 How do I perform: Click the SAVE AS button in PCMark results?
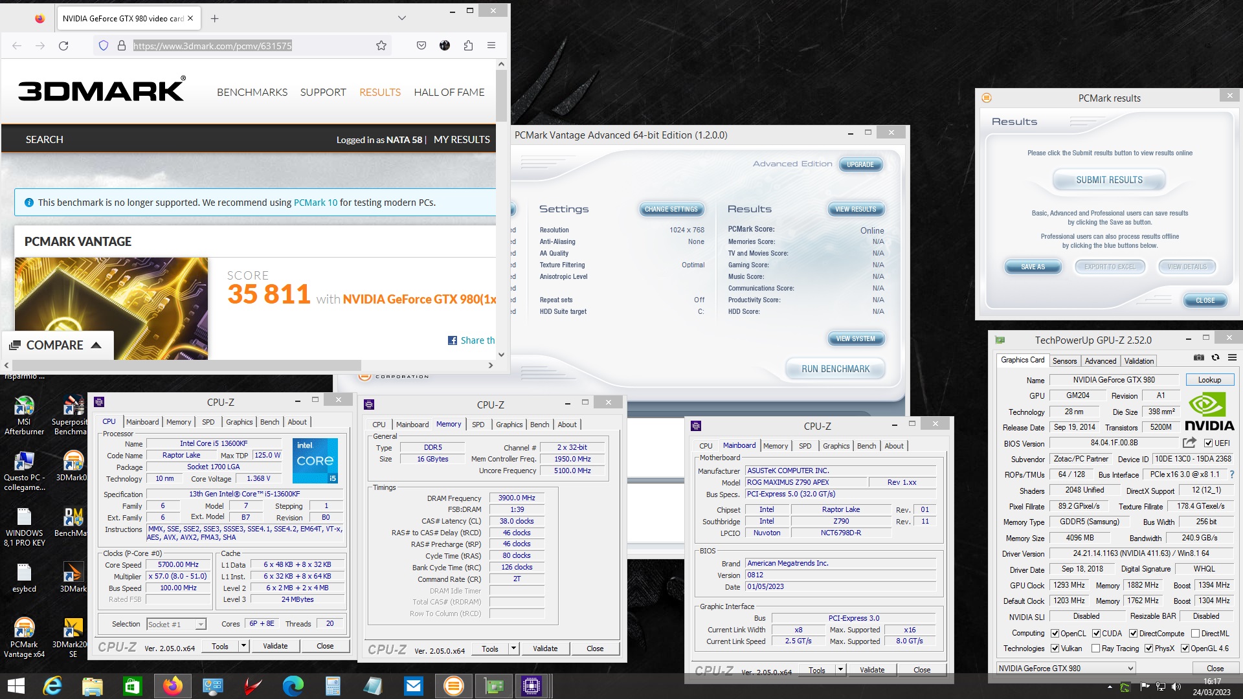1033,267
